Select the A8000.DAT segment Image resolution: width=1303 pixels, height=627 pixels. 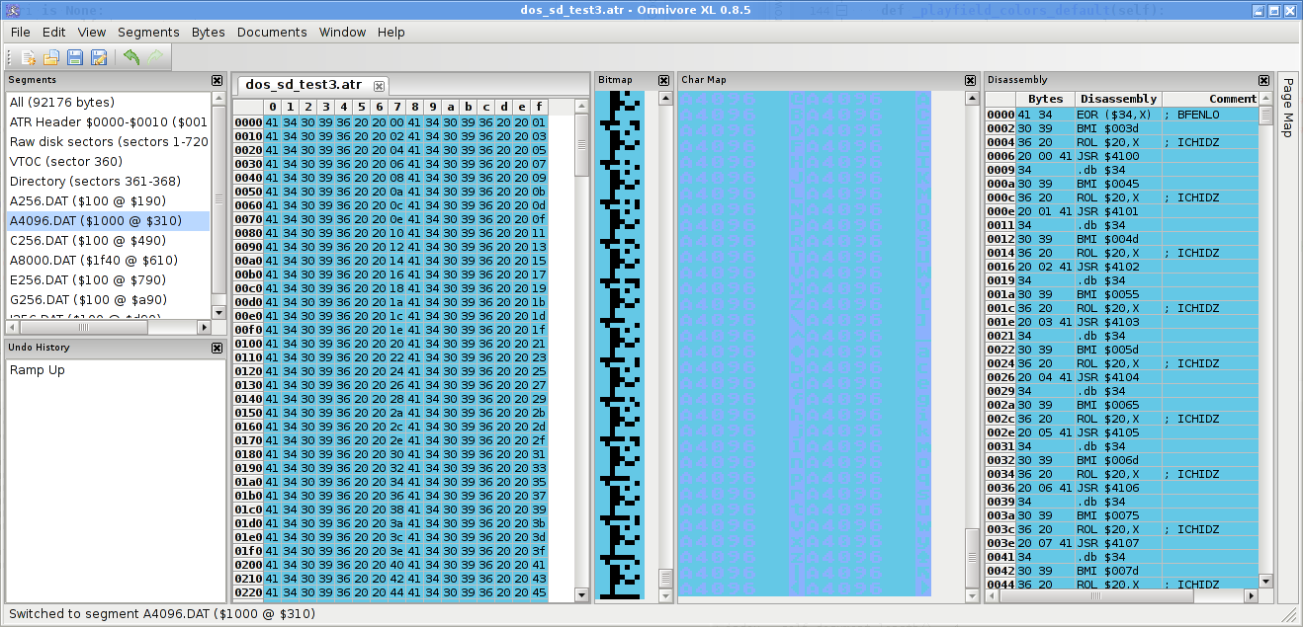[x=109, y=260]
